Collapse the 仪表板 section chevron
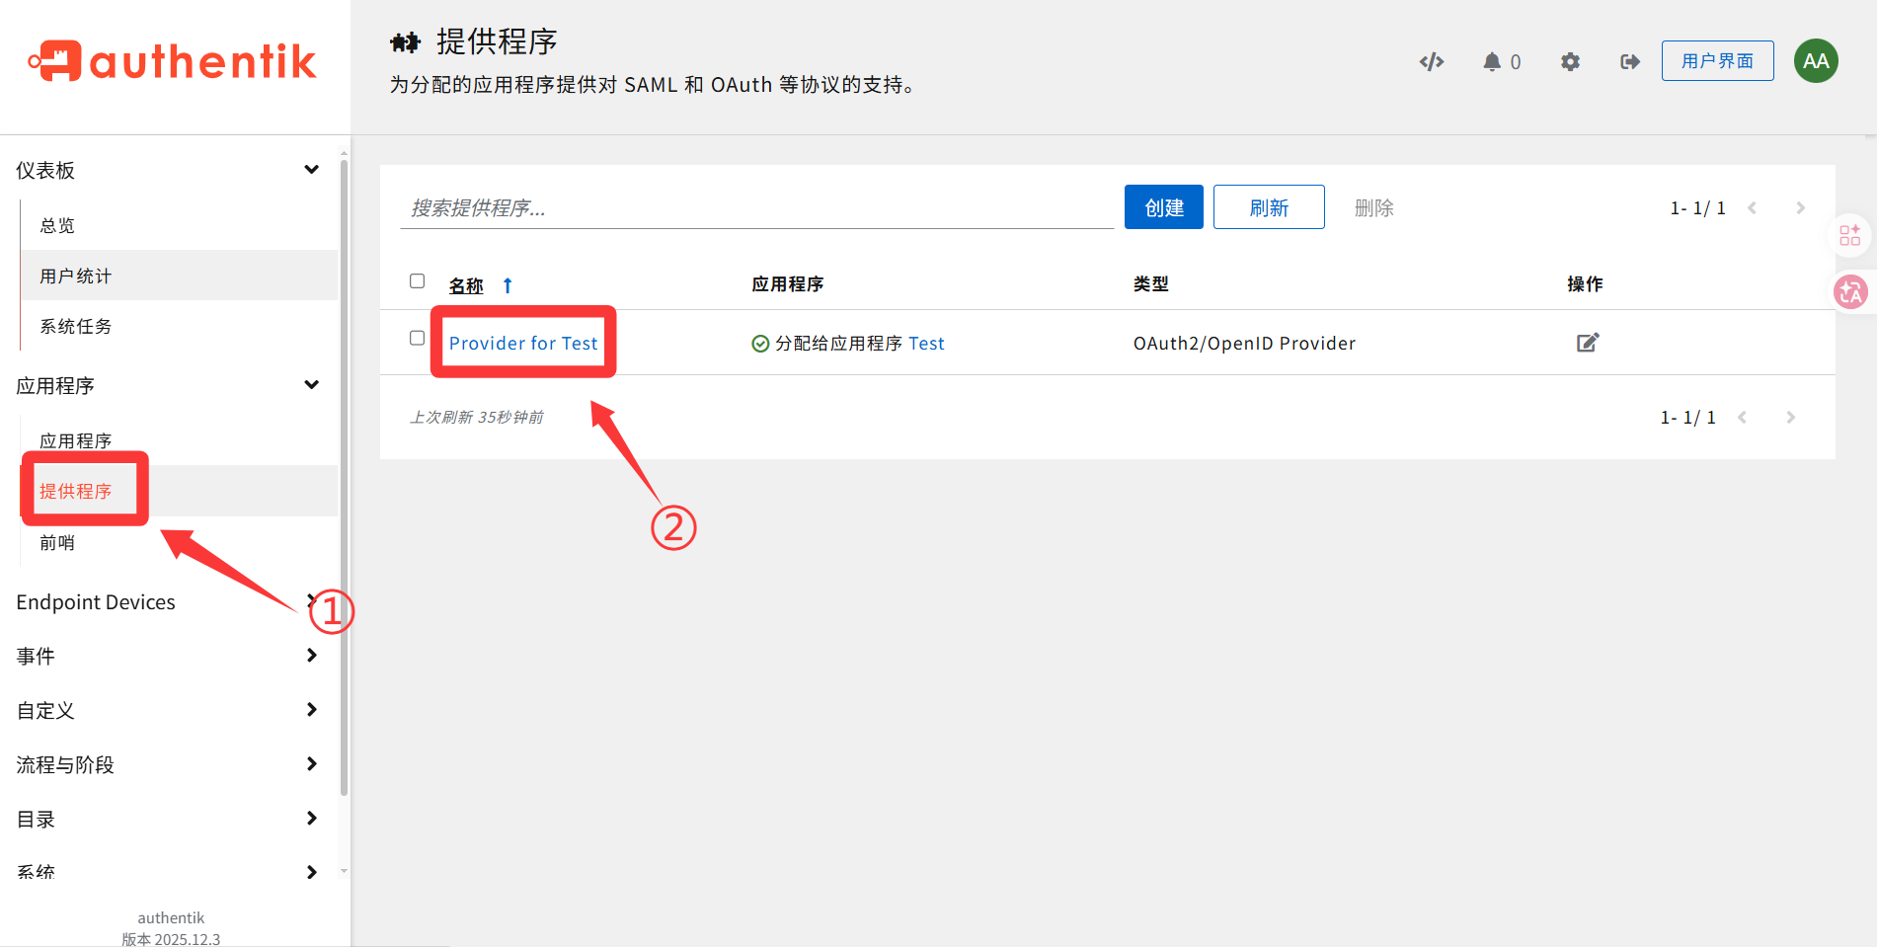The width and height of the screenshot is (1877, 947). (311, 169)
